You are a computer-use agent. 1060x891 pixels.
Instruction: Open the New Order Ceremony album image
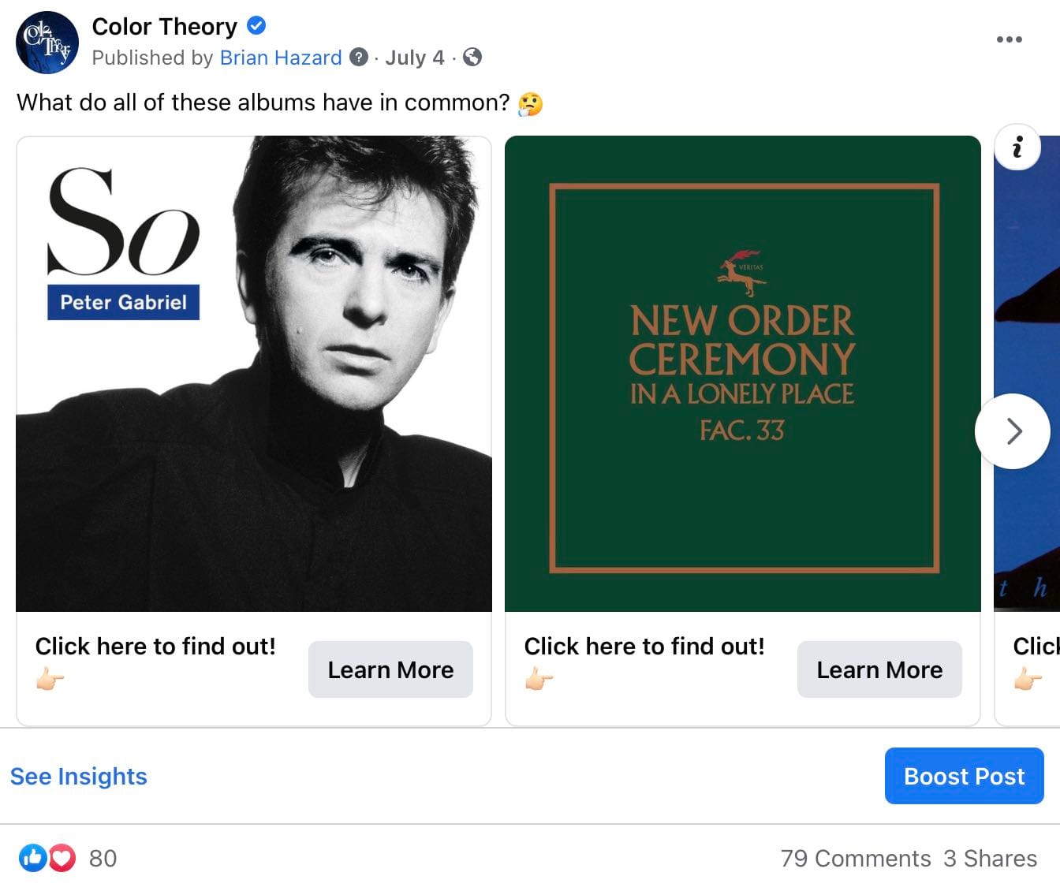coord(742,374)
